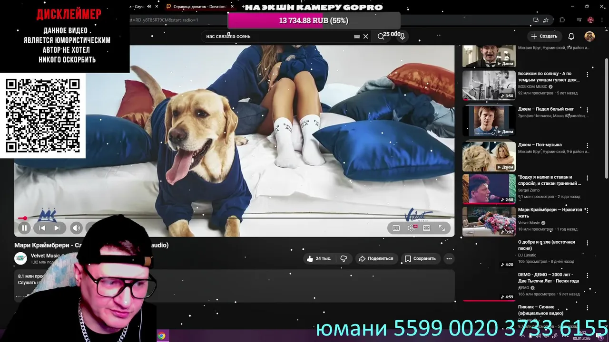This screenshot has height=342, width=609.
Task: Click the Создать button
Action: (544, 36)
